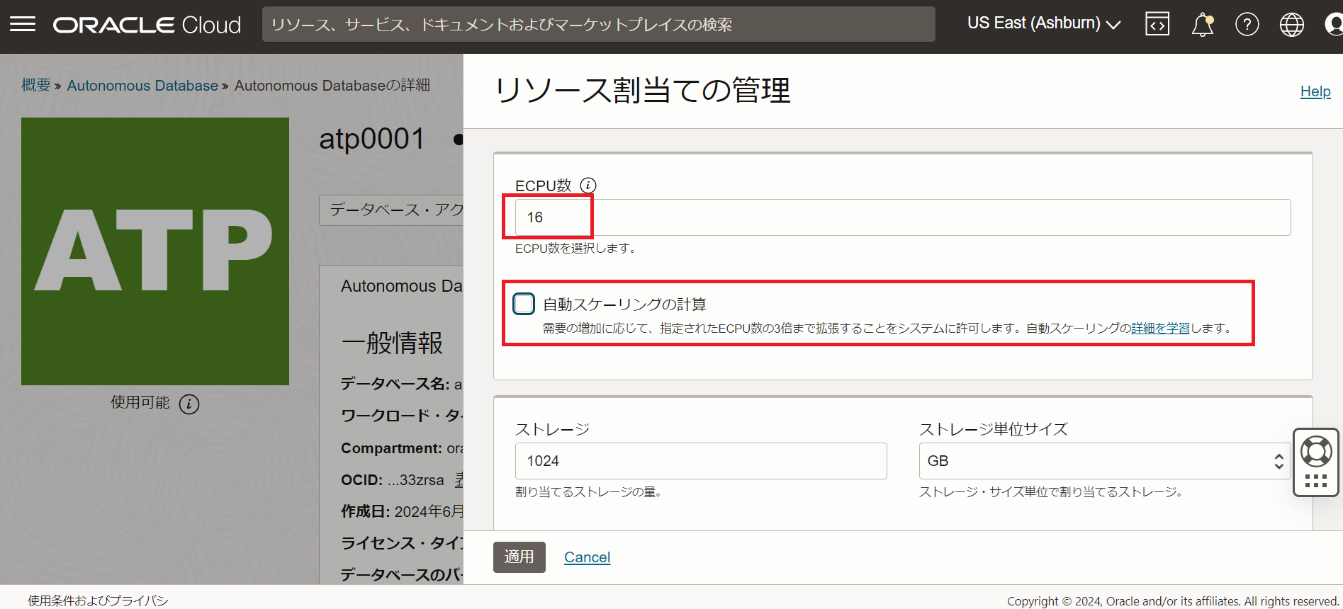Click the help question mark icon
This screenshot has width=1343, height=609.
click(x=1247, y=25)
